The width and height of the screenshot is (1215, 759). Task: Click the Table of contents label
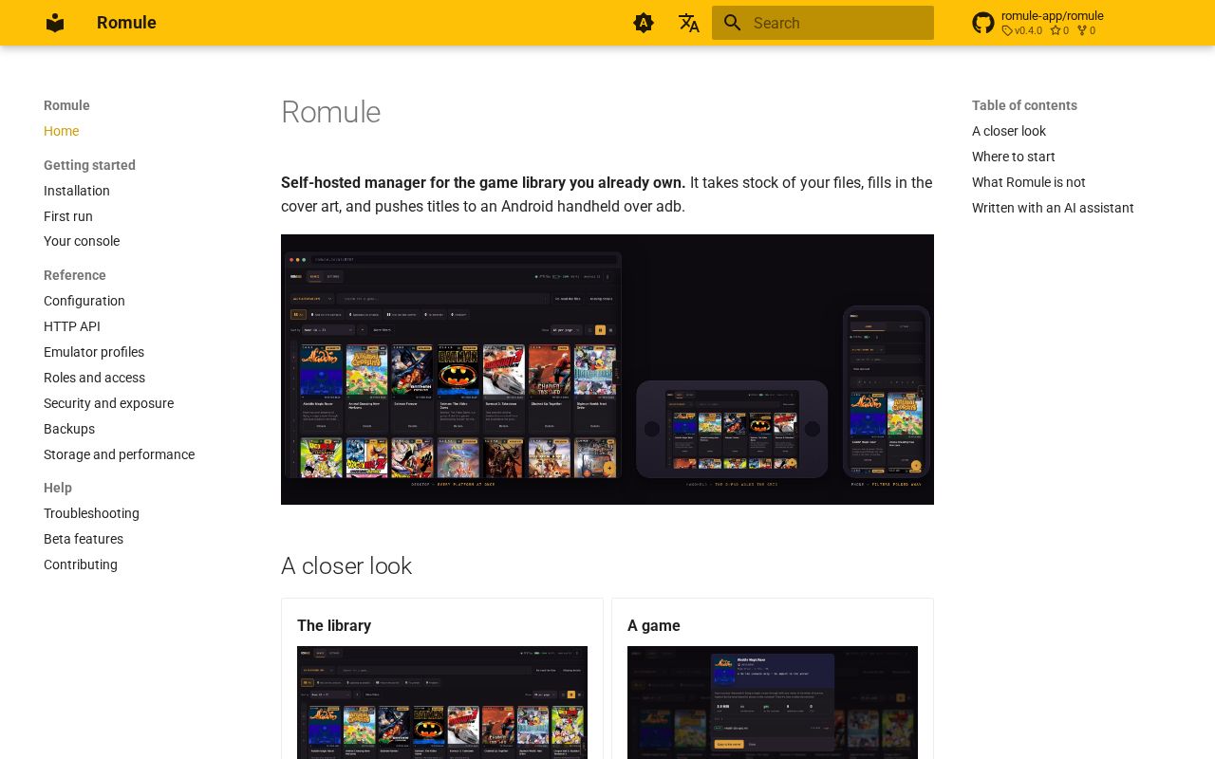[1024, 105]
